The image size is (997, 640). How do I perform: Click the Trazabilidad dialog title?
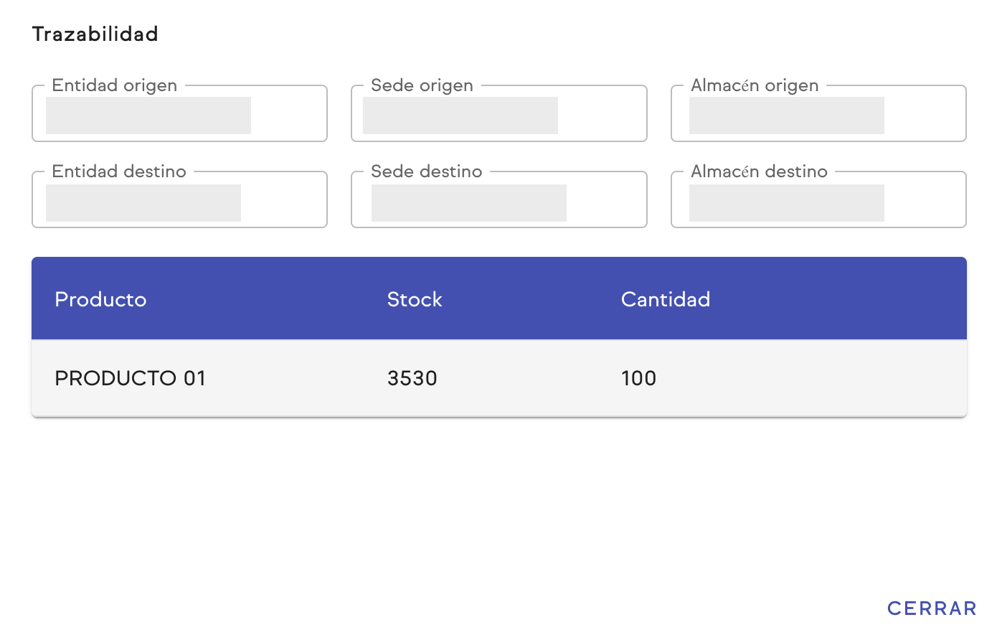95,34
